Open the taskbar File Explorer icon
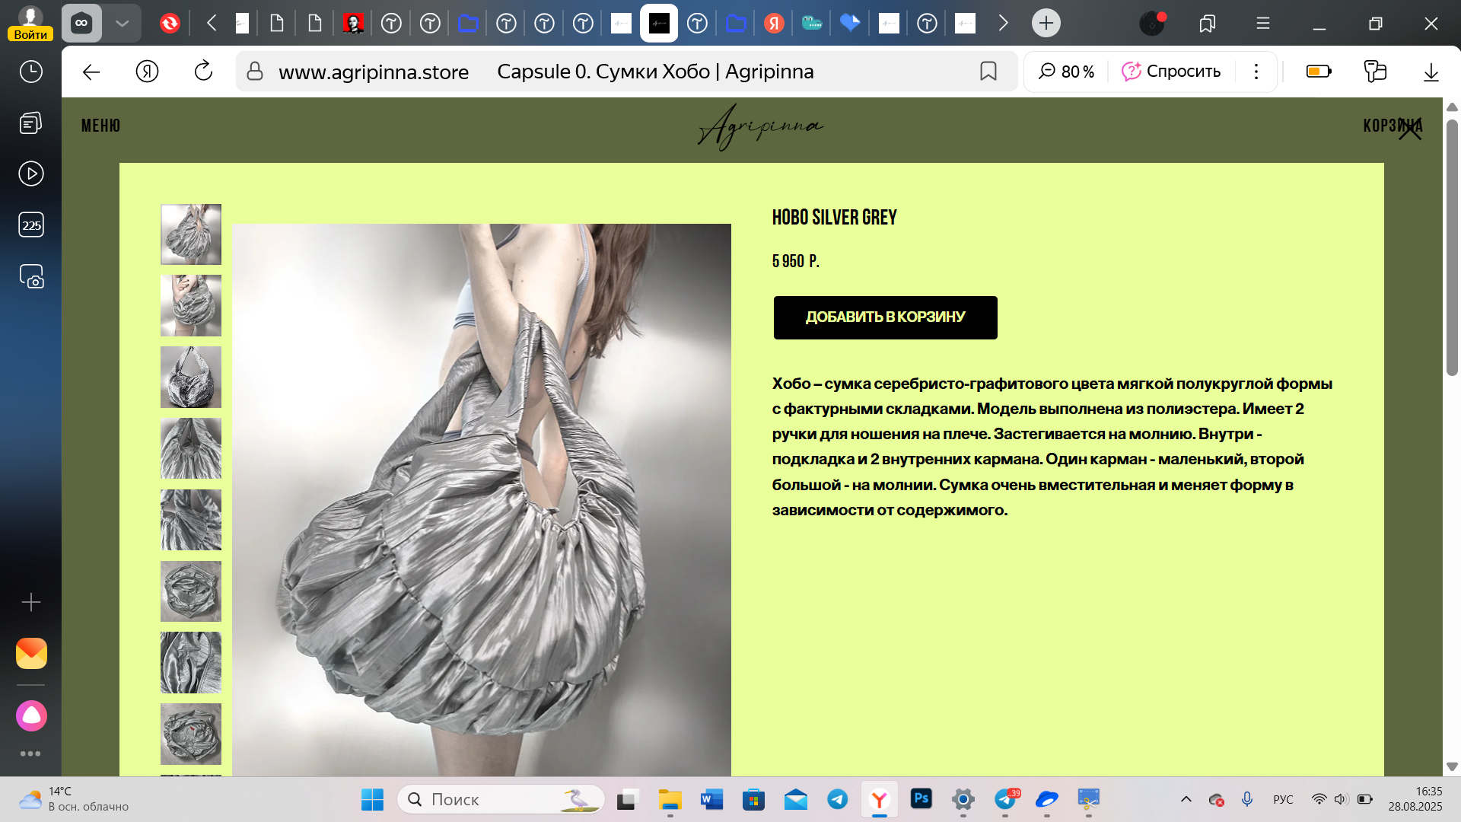Image resolution: width=1461 pixels, height=822 pixels. (670, 799)
